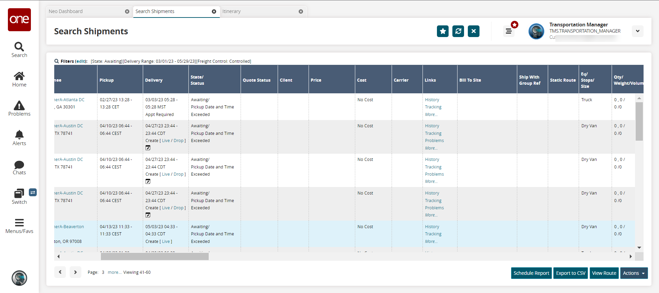Image resolution: width=659 pixels, height=293 pixels.
Task: Expand the user role dropdown arrow
Action: click(x=638, y=31)
